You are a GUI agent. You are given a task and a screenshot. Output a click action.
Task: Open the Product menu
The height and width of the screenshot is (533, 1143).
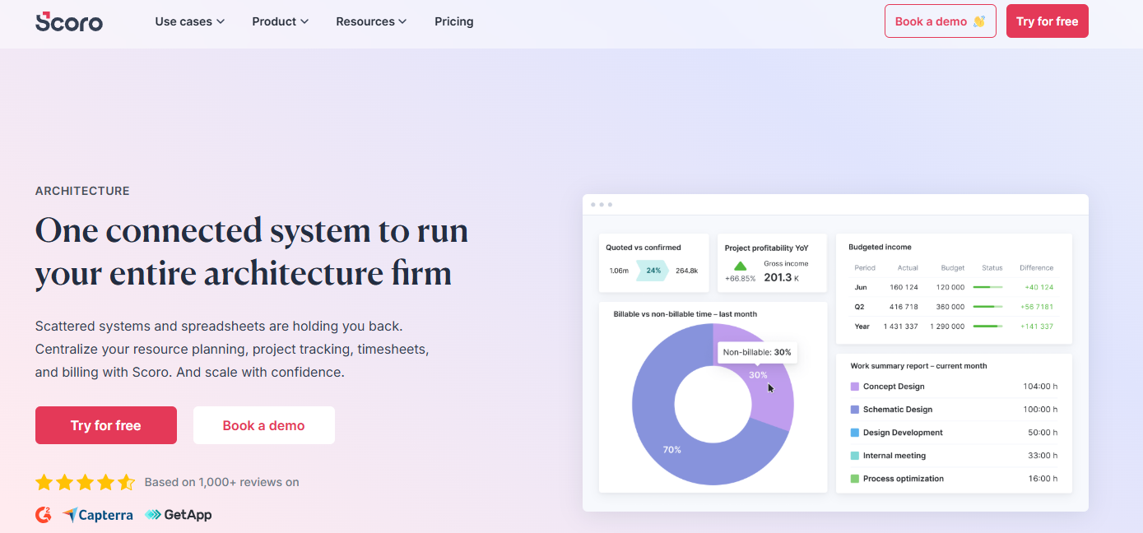click(281, 21)
